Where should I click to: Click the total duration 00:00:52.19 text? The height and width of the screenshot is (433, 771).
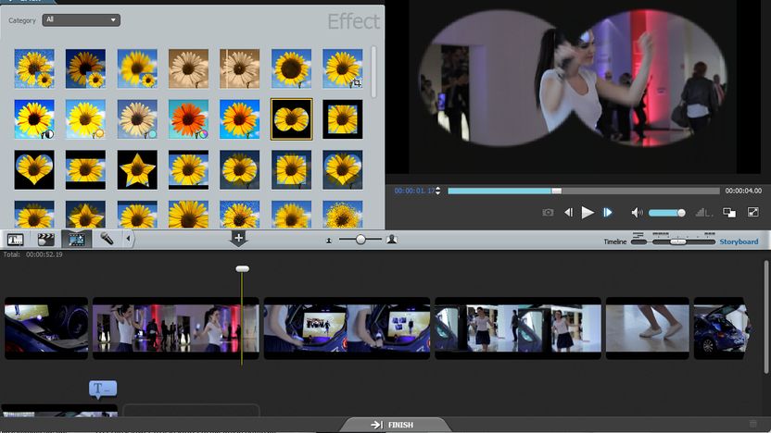[44, 254]
